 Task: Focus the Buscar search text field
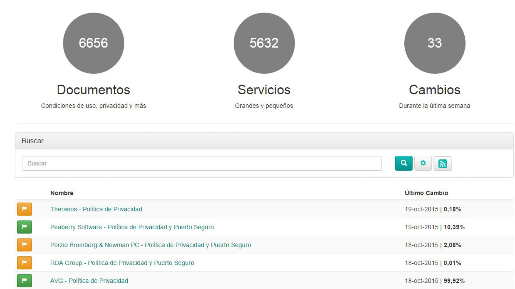202,163
